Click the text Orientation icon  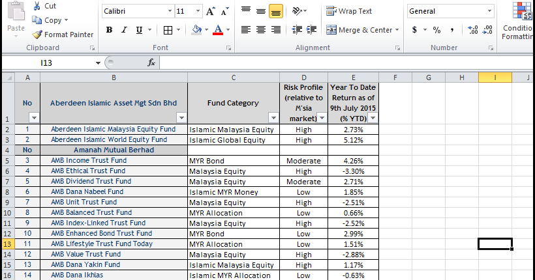tap(298, 11)
